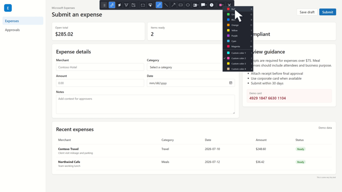Select the pencil drawing tool
Viewport: 342px width, 192px height.
[x=159, y=5]
